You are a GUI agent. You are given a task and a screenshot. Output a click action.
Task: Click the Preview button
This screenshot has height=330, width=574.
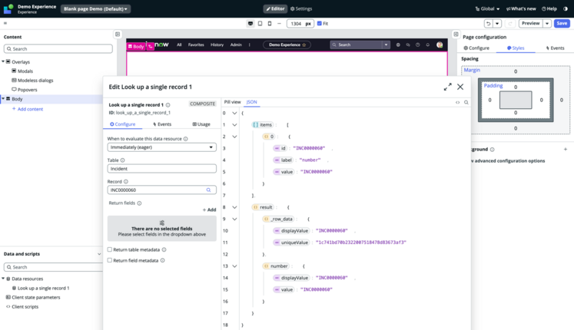(531, 23)
